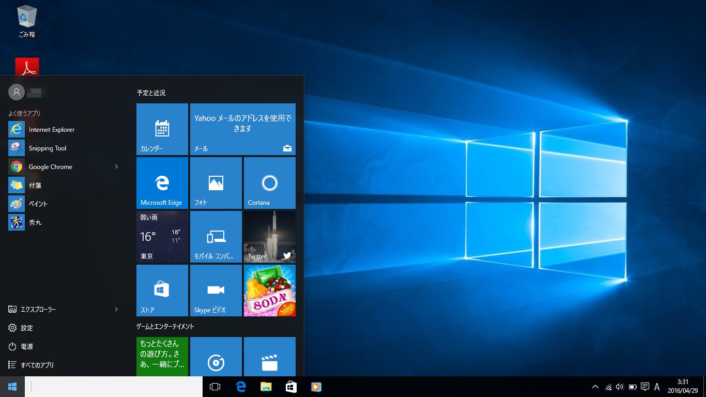Click the ゲームとエンターテイメント group heading

coord(165,327)
